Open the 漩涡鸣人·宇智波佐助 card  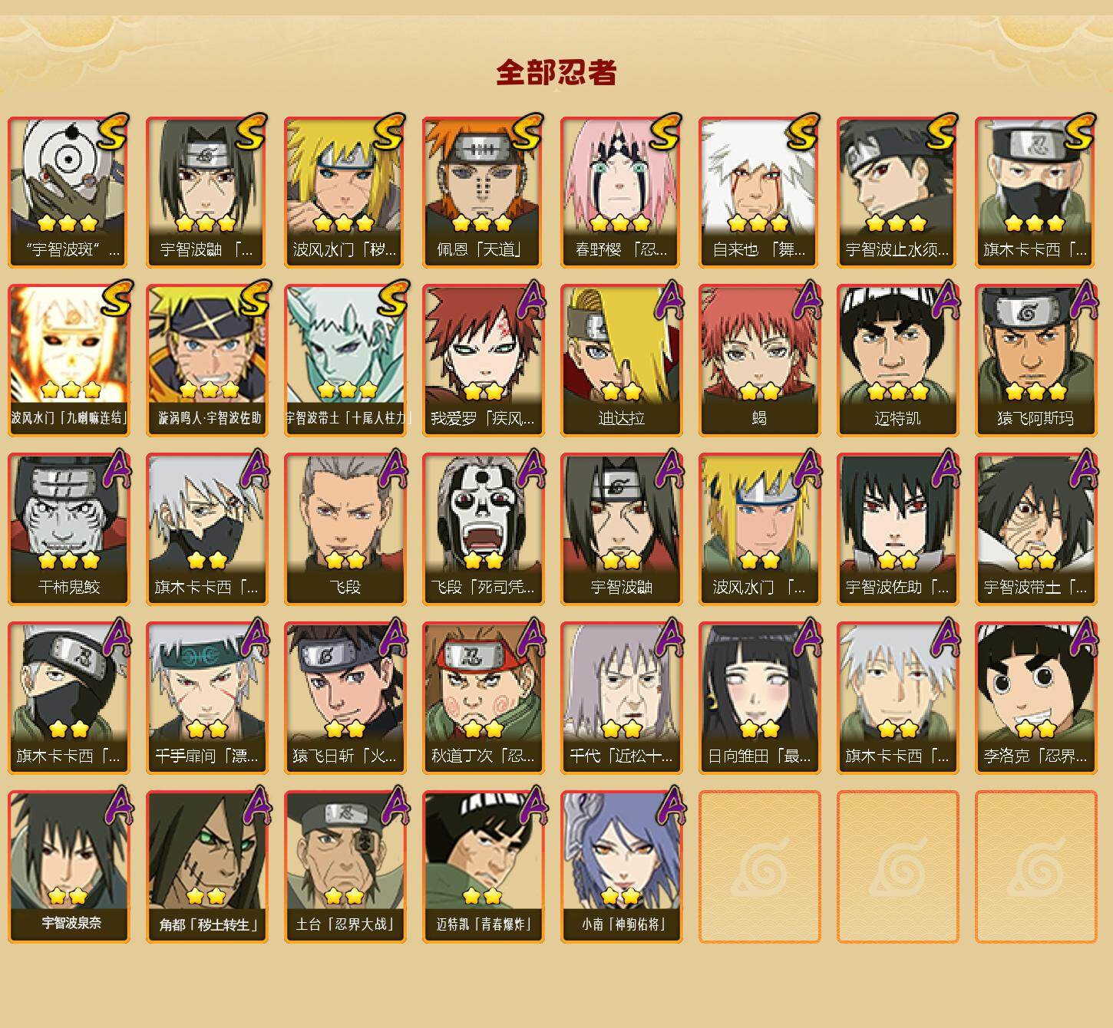206,361
